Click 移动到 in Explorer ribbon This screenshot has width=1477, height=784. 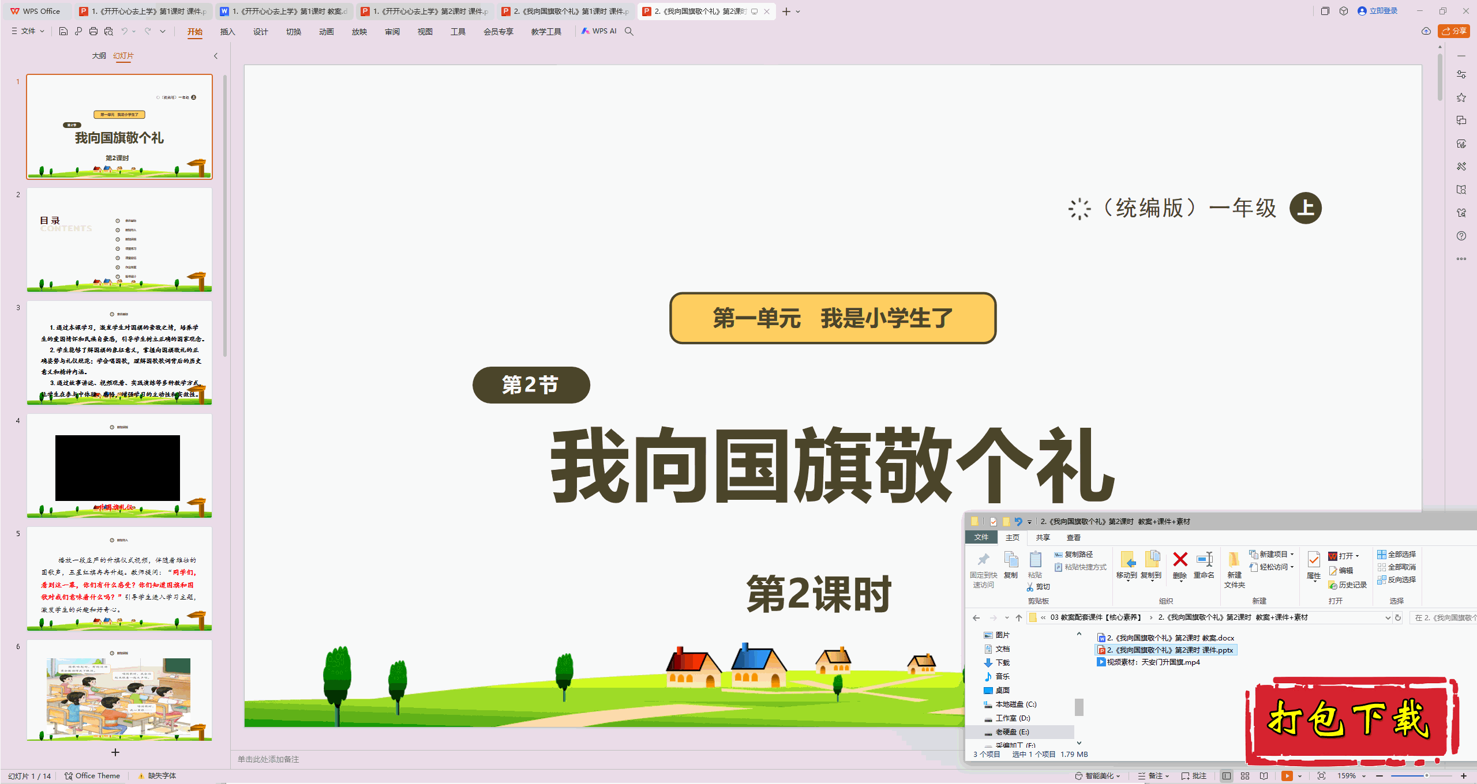(x=1126, y=566)
